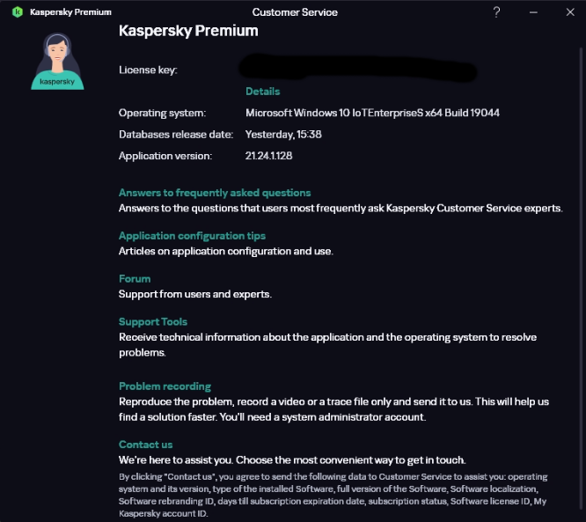
Task: Open Answers to frequently asked questions
Action: point(215,193)
